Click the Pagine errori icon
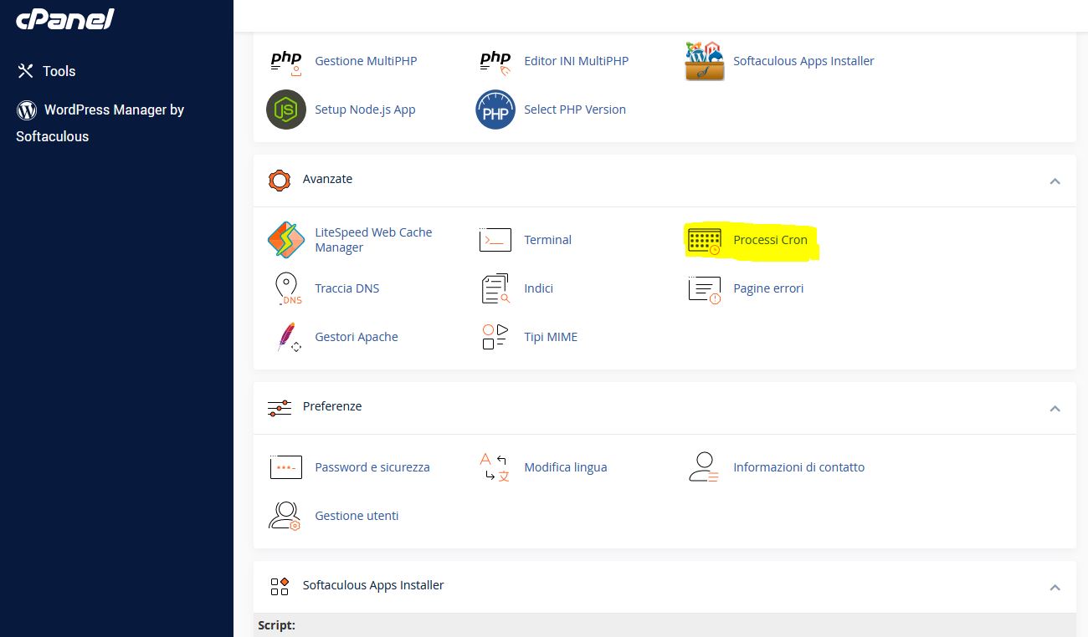 coord(705,289)
